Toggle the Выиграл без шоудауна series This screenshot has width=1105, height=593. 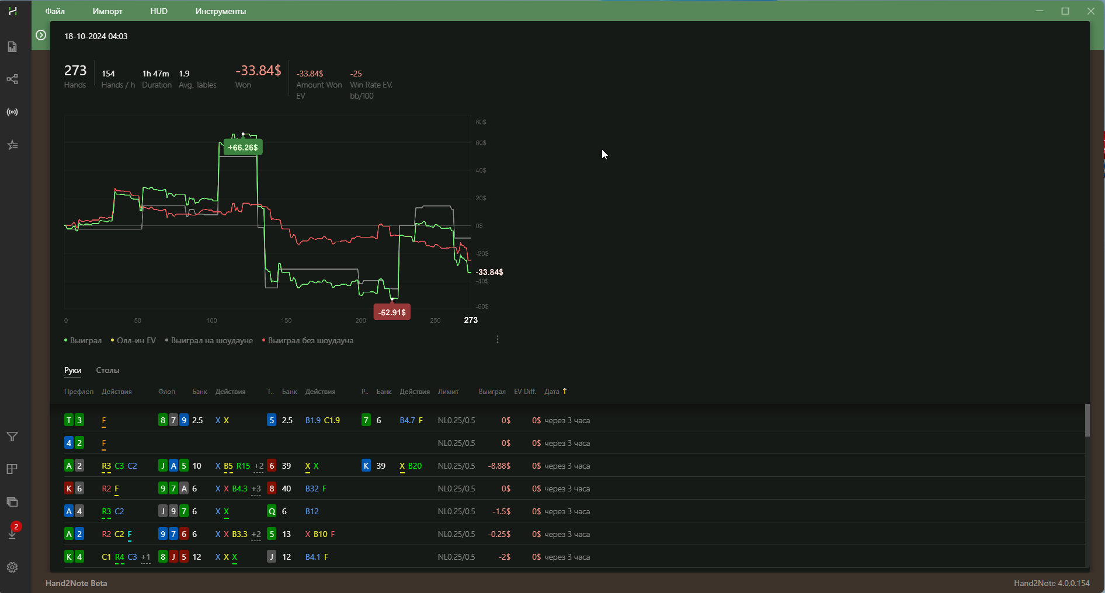pos(308,340)
